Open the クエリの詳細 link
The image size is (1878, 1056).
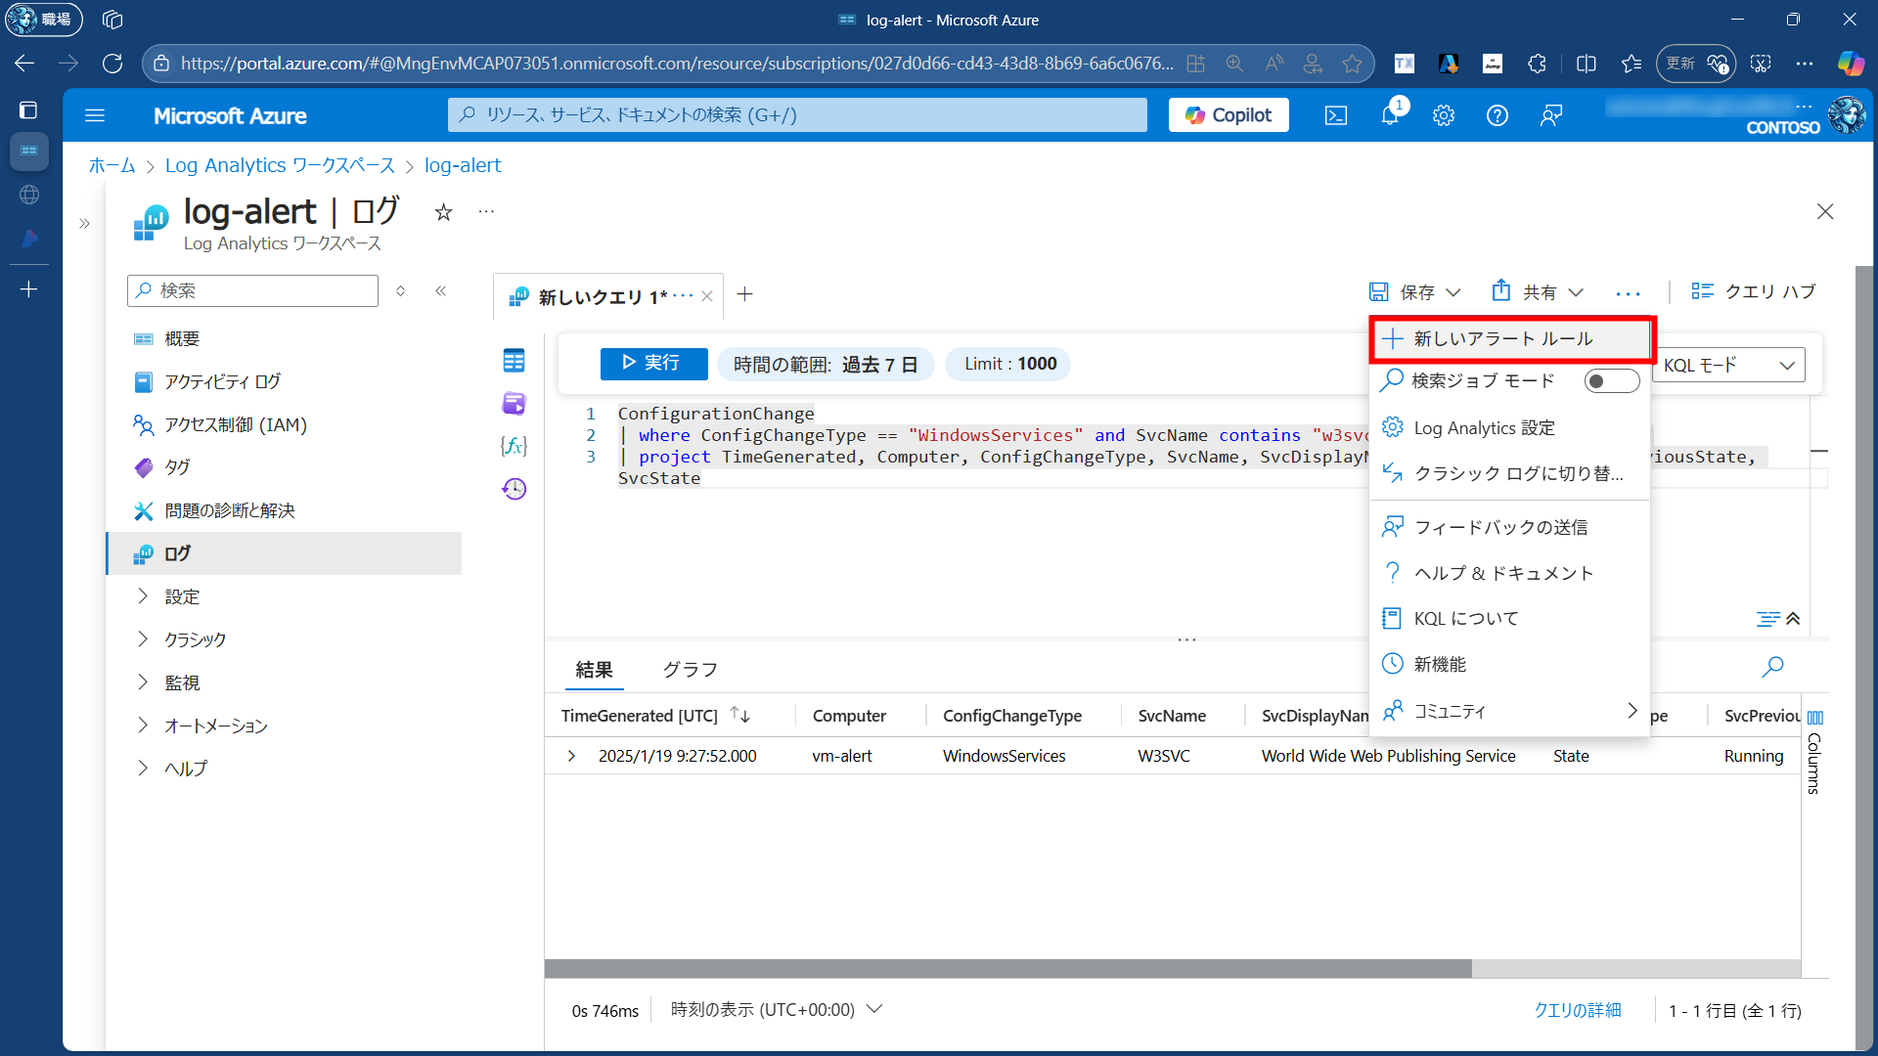tap(1577, 1010)
